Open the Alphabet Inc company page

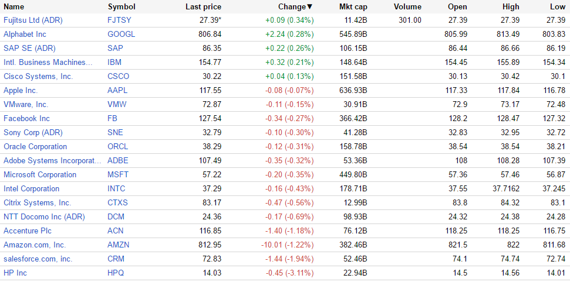[25, 35]
